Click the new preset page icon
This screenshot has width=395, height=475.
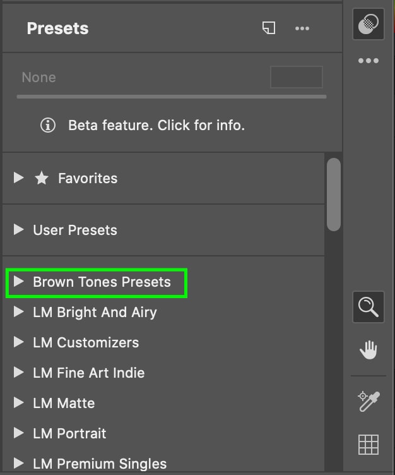(269, 28)
